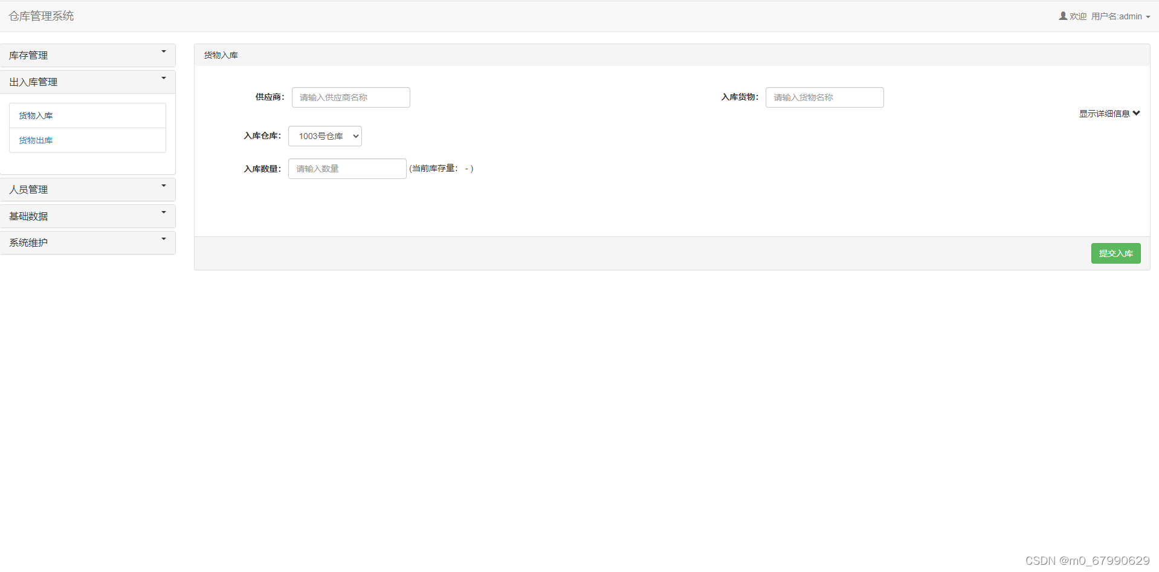Open the admin user dropdown caret
Viewport: 1159px width, 572px height.
tap(1148, 17)
